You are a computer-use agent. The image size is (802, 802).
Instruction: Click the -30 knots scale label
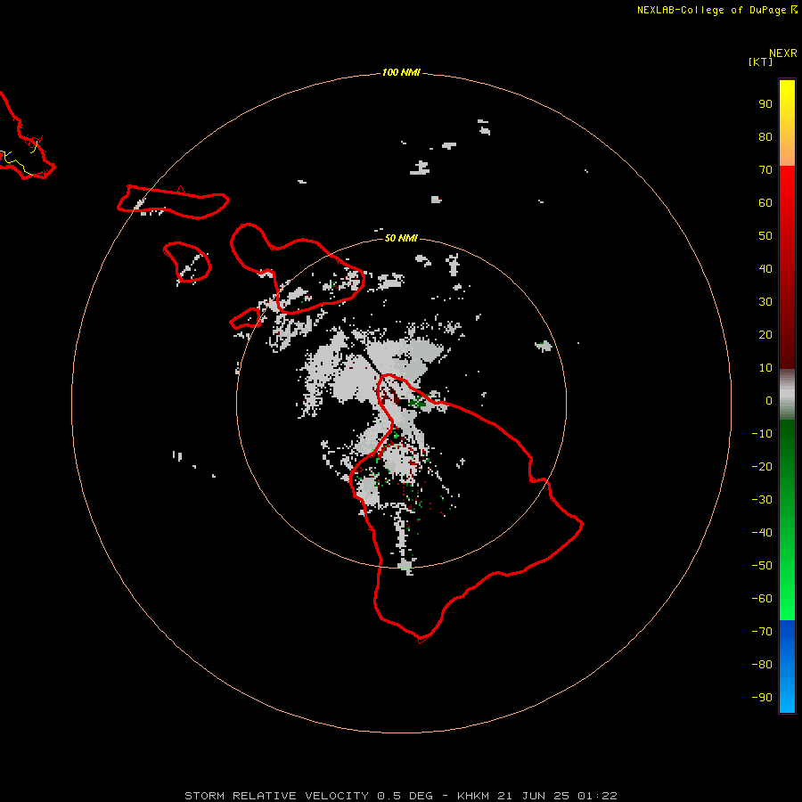click(x=762, y=500)
